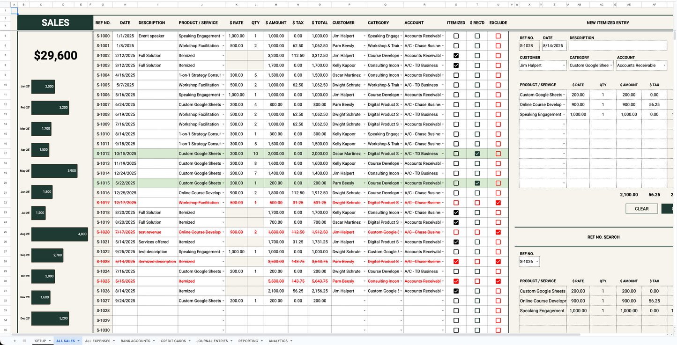Mark $ REC'D for S-1015
The image size is (677, 345).
477,183
